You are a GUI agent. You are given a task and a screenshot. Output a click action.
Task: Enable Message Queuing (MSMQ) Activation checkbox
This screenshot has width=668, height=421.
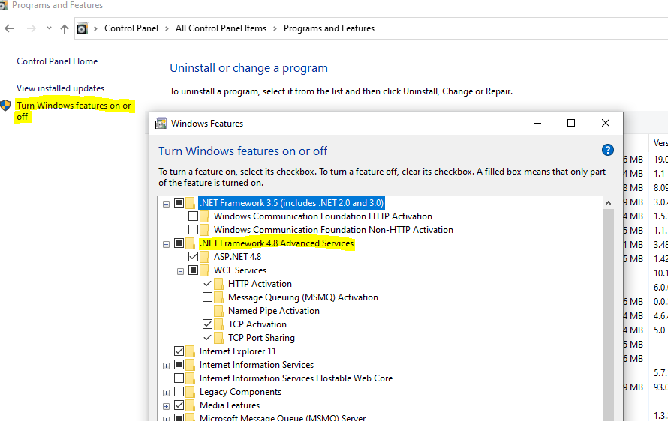point(207,297)
